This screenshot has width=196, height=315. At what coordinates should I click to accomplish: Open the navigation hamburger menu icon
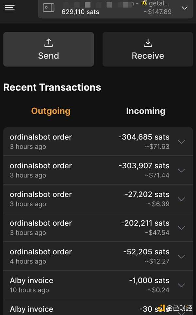(9, 8)
